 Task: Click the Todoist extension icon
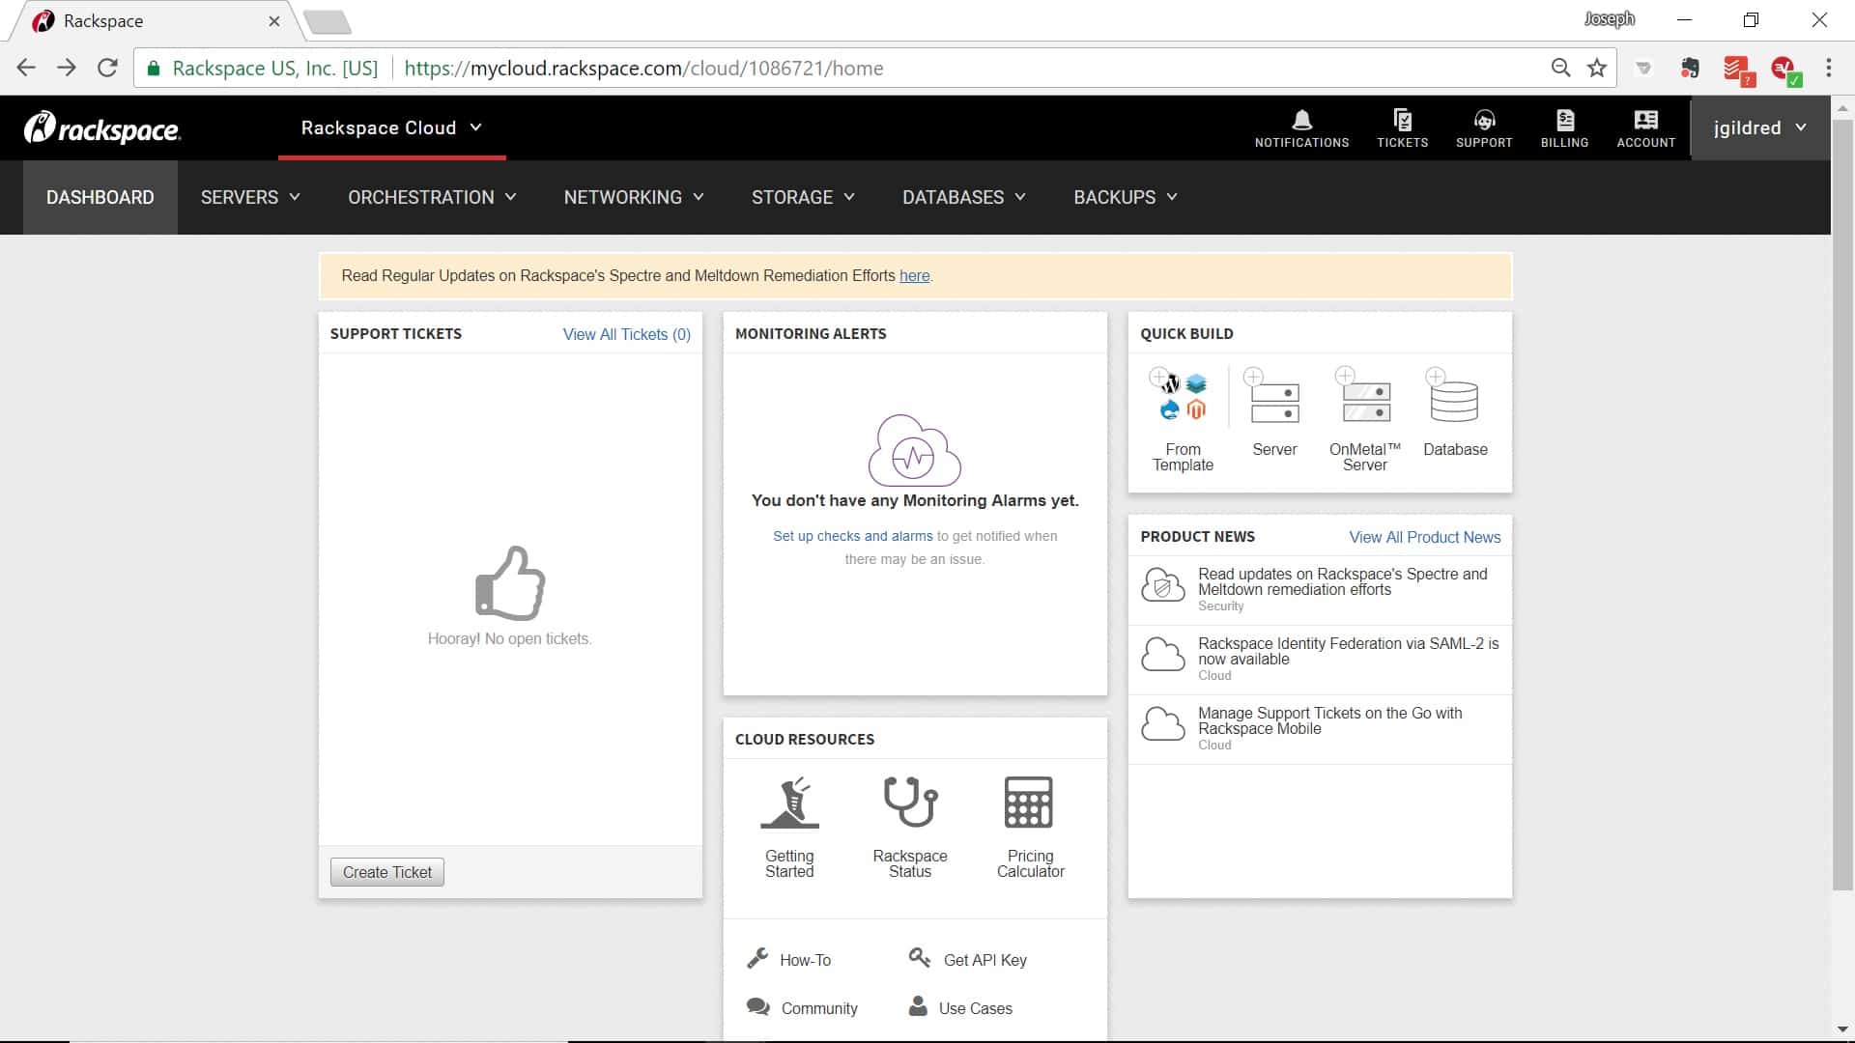click(x=1737, y=70)
